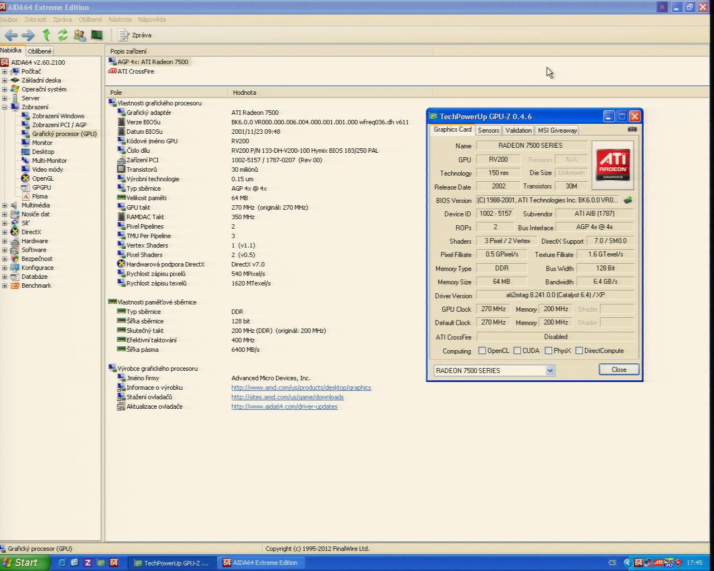Click the Pole column header
The height and width of the screenshot is (571, 714).
[x=166, y=93]
